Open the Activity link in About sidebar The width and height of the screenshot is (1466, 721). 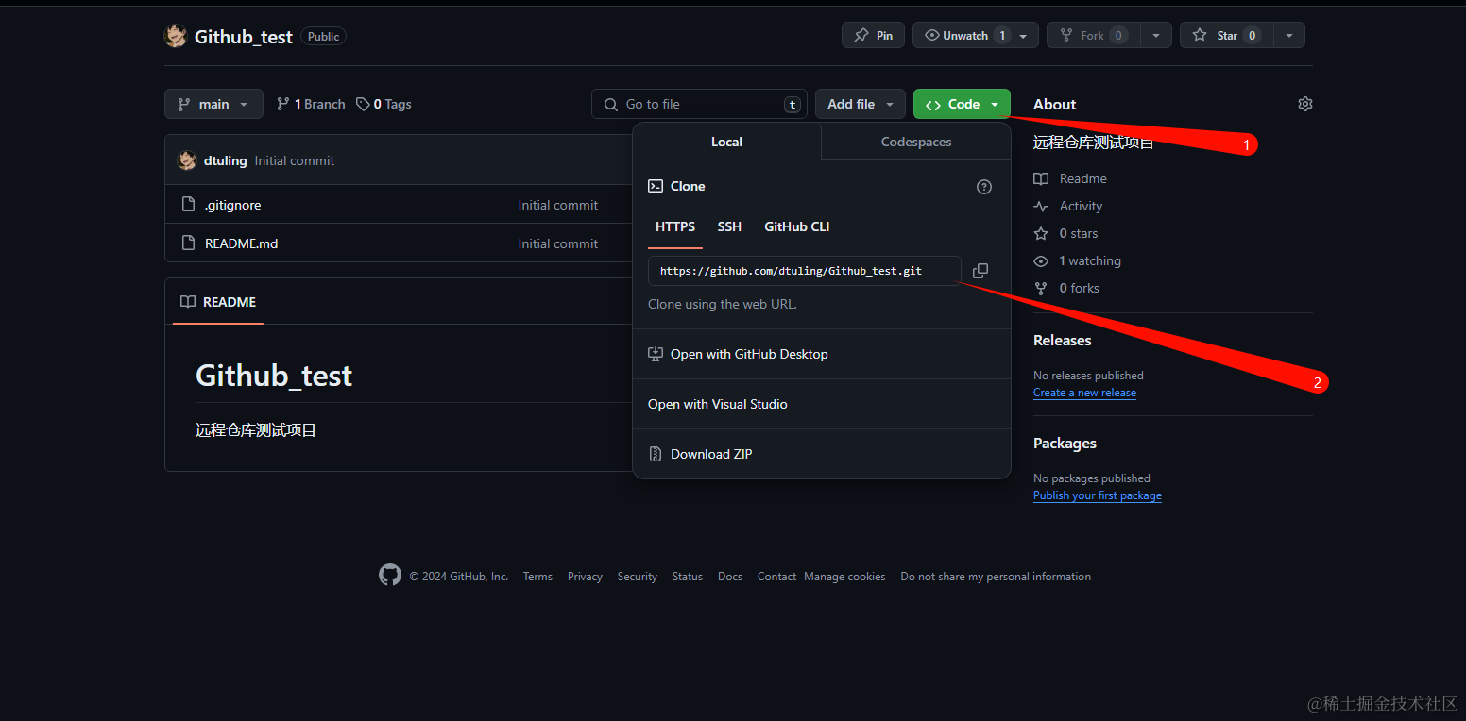pos(1068,206)
